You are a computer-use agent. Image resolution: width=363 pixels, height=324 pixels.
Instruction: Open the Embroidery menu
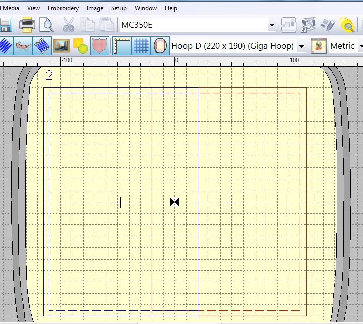point(63,8)
